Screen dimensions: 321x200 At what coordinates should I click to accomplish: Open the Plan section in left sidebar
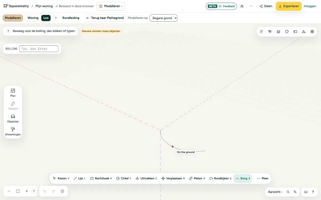tap(13, 93)
